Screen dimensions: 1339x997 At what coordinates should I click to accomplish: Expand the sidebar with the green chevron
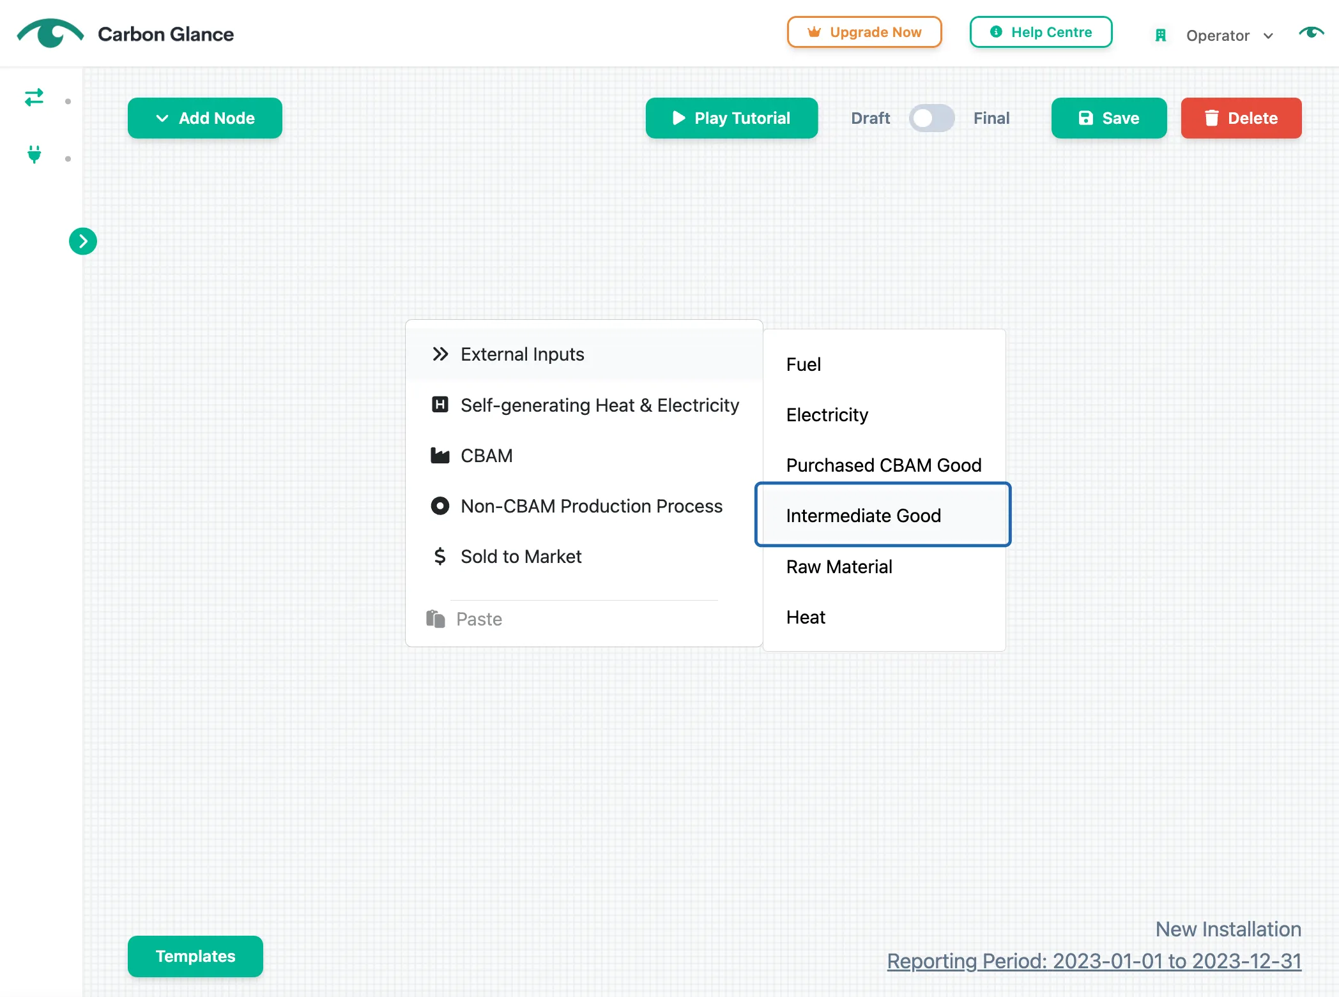click(x=83, y=241)
